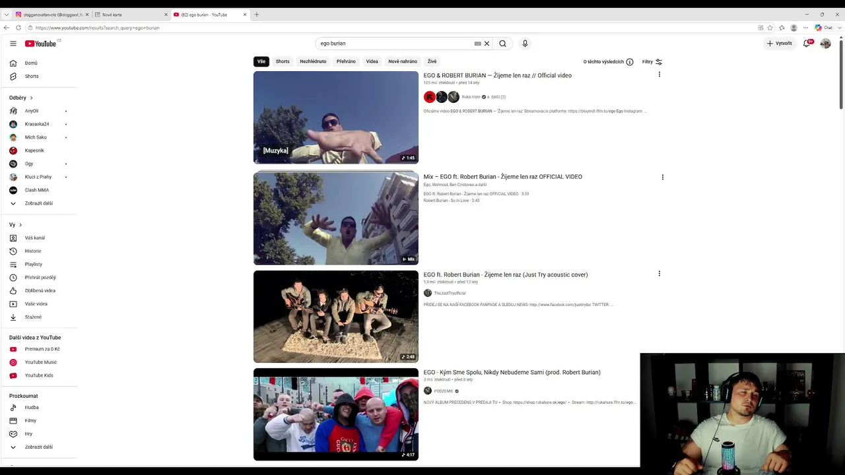Start voice search with the microphone

point(525,44)
